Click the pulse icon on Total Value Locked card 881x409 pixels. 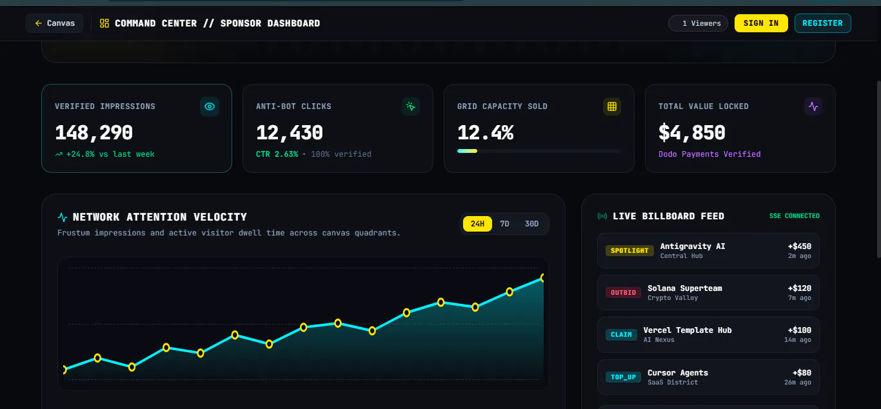click(813, 106)
